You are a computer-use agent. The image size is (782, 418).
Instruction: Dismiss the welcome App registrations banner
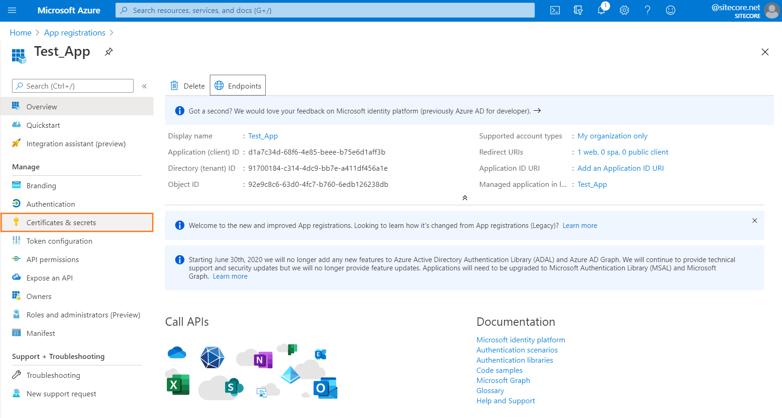(x=755, y=221)
